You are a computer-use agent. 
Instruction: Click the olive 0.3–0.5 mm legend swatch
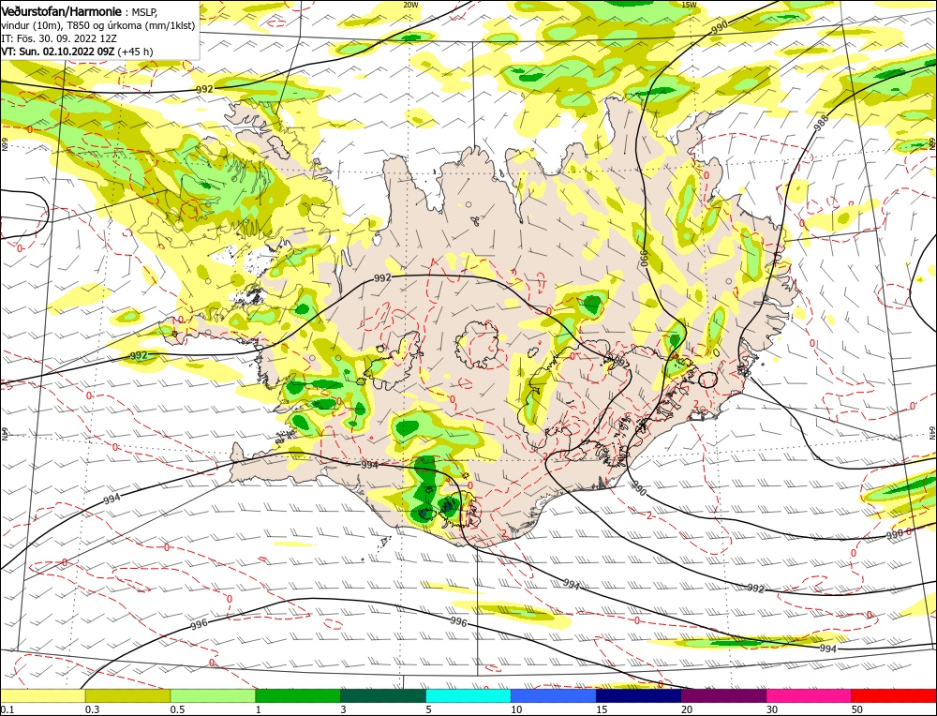(127, 695)
